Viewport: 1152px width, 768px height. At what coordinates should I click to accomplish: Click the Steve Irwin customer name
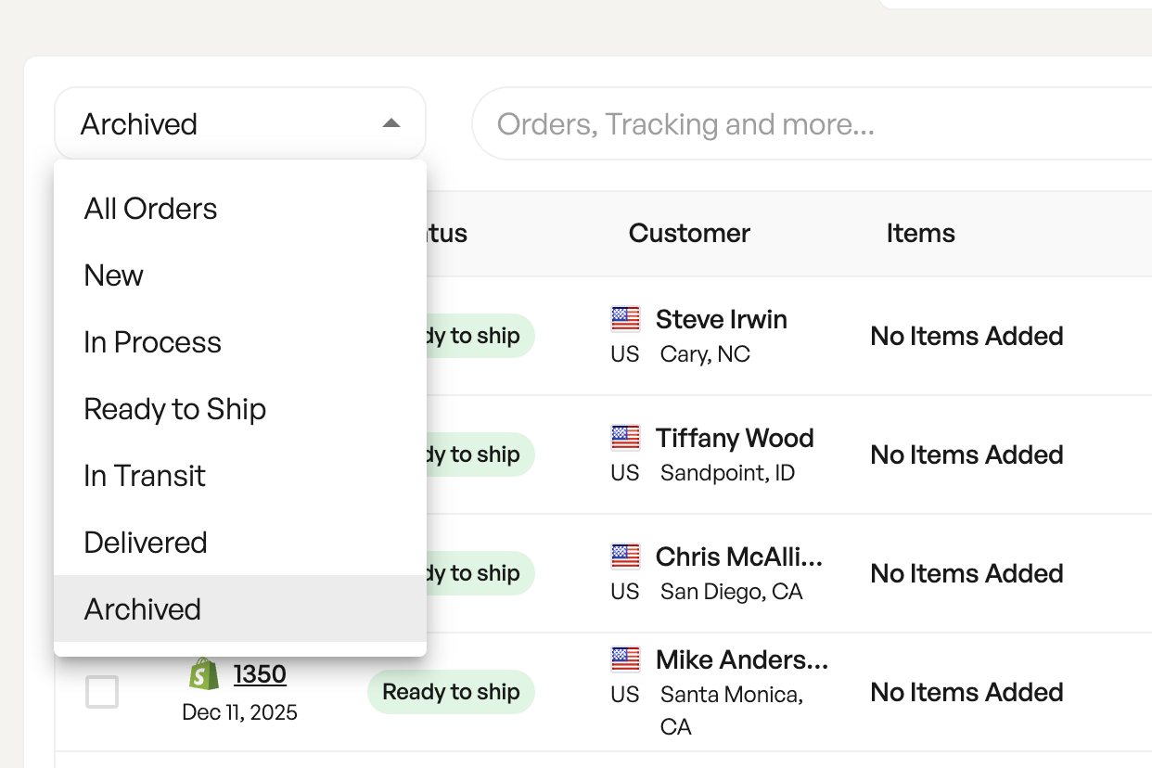coord(721,319)
